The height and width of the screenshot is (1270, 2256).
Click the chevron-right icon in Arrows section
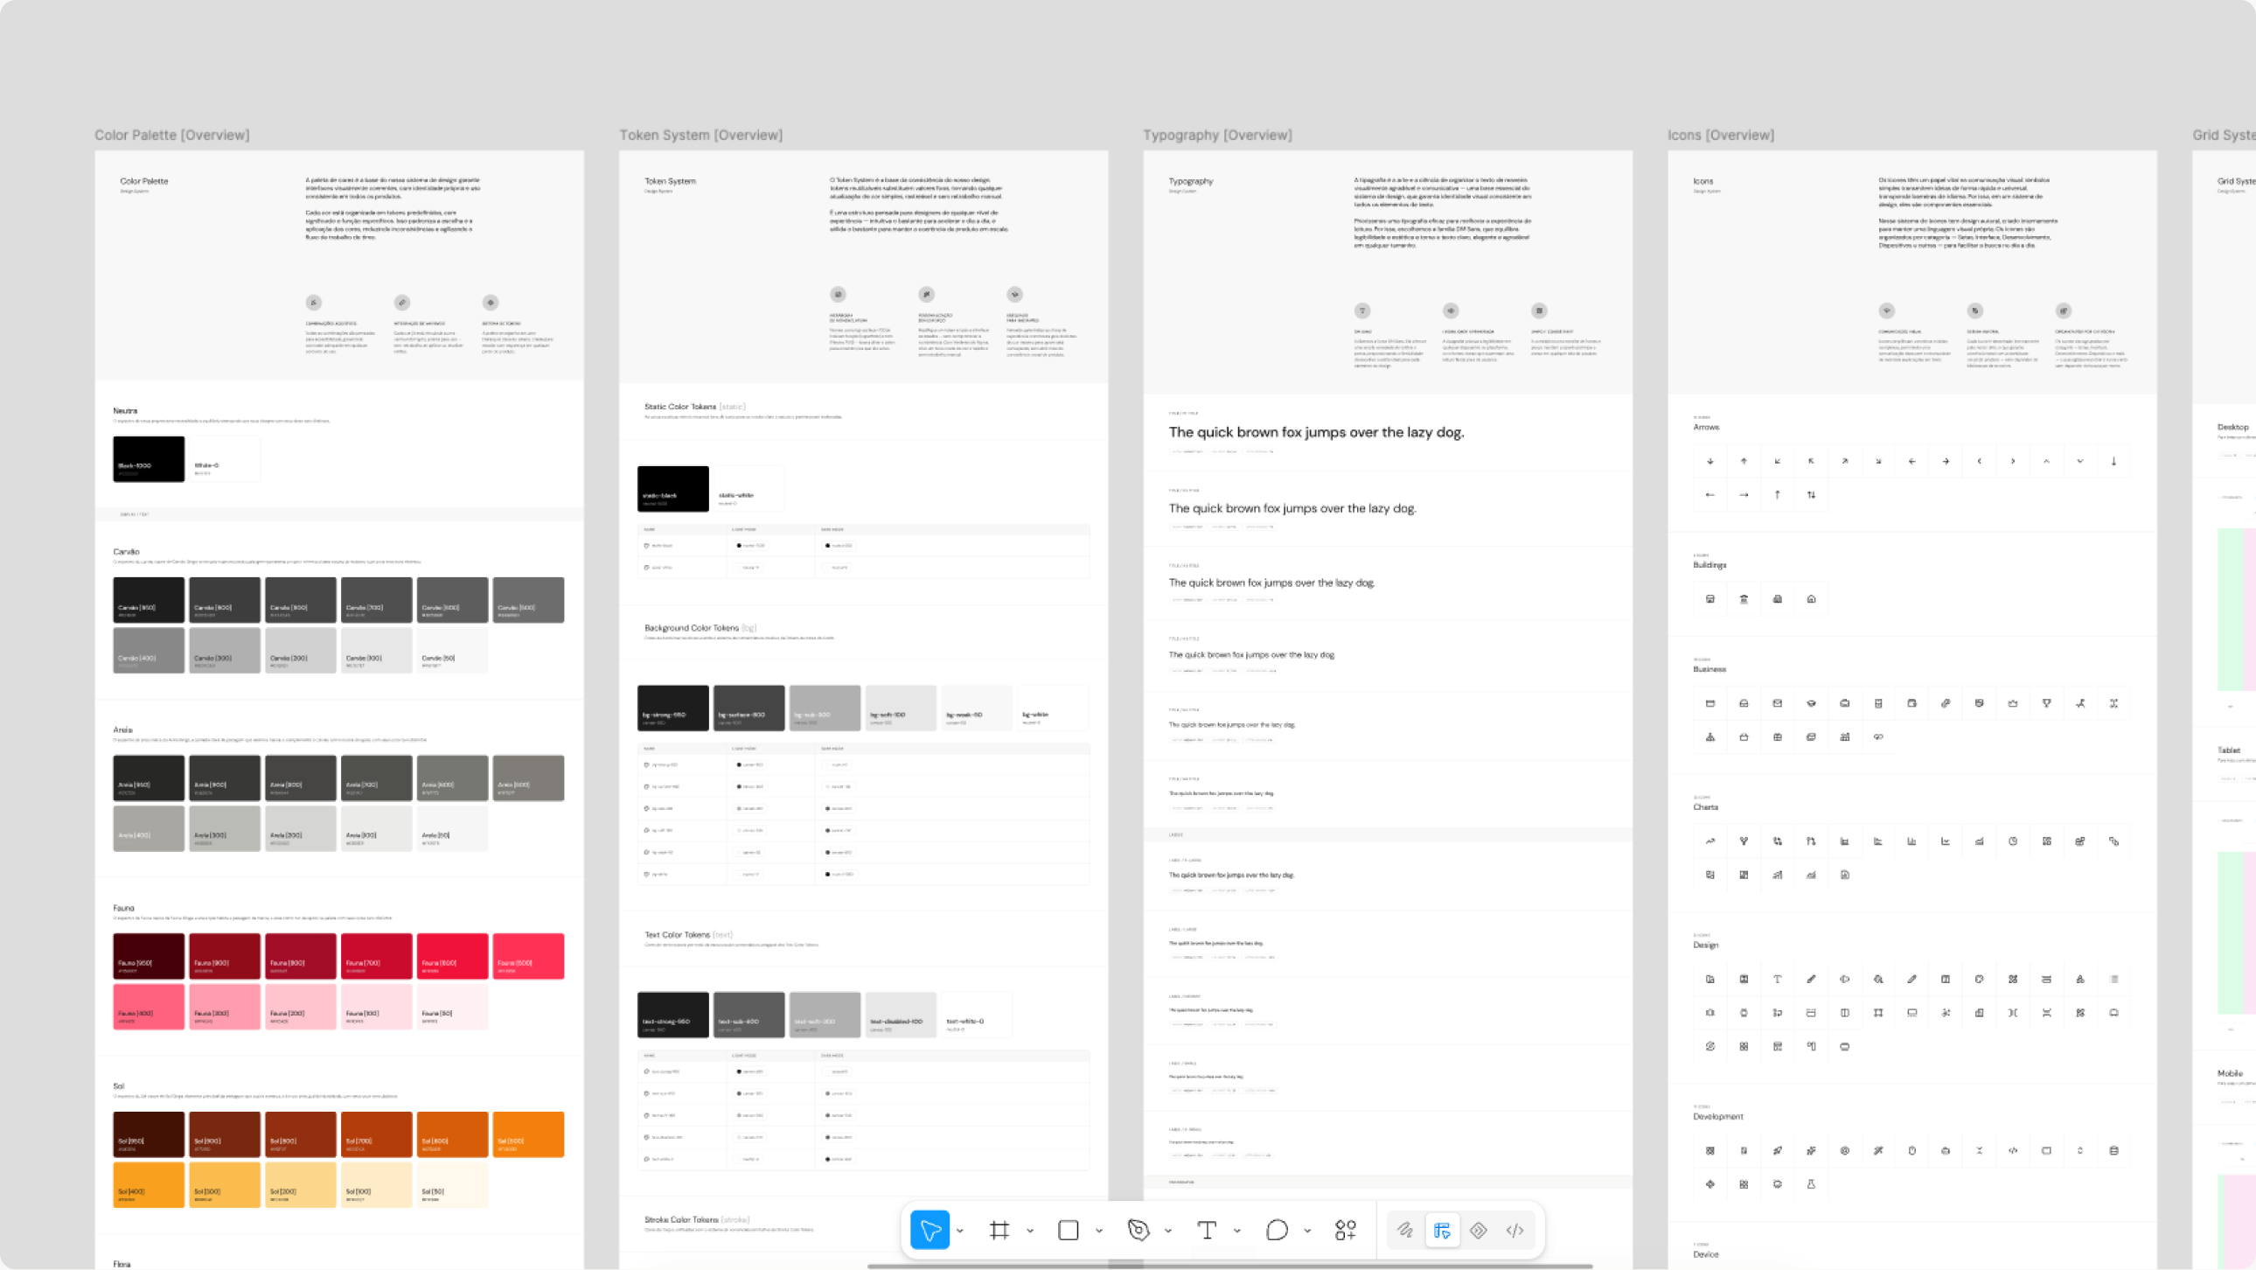coord(2013,461)
